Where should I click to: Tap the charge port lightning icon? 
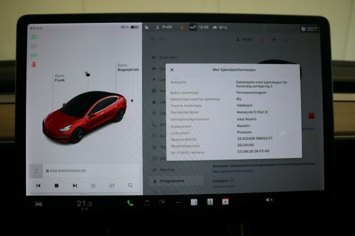pyautogui.click(x=132, y=101)
